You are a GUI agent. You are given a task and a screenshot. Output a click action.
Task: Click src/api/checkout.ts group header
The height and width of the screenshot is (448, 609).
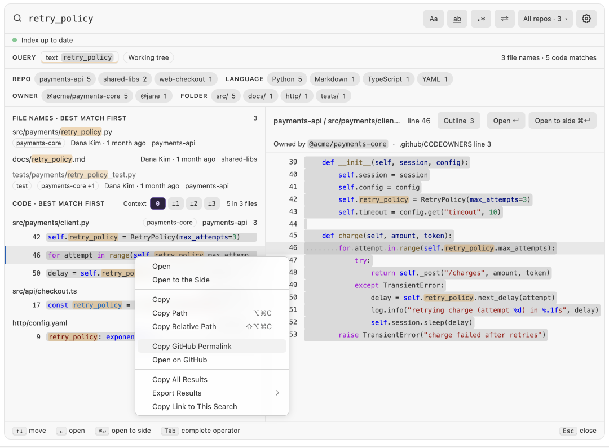[x=45, y=291]
